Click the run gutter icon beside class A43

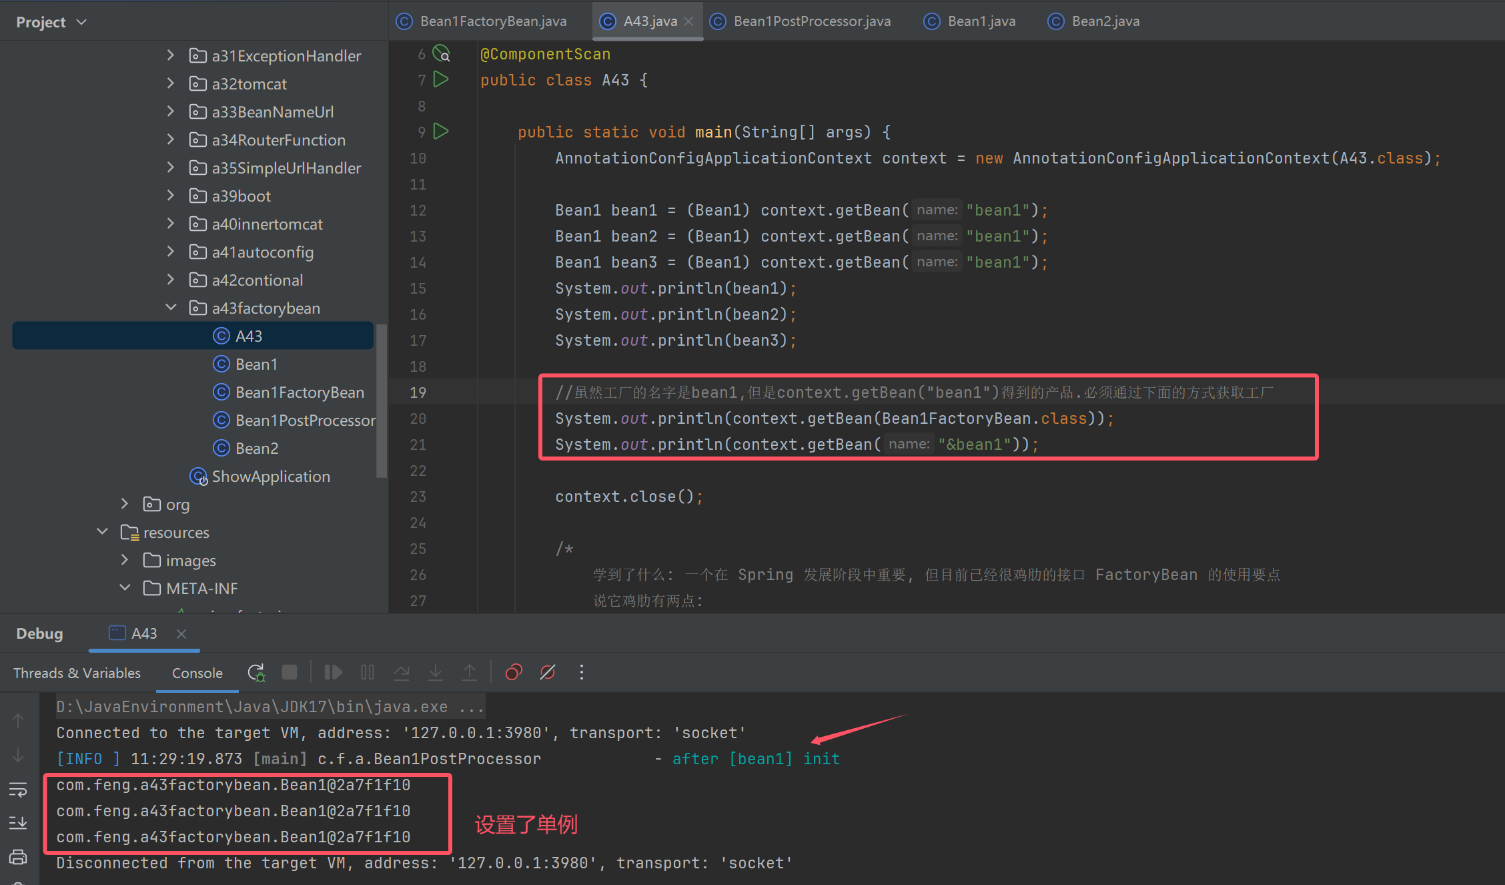441,79
